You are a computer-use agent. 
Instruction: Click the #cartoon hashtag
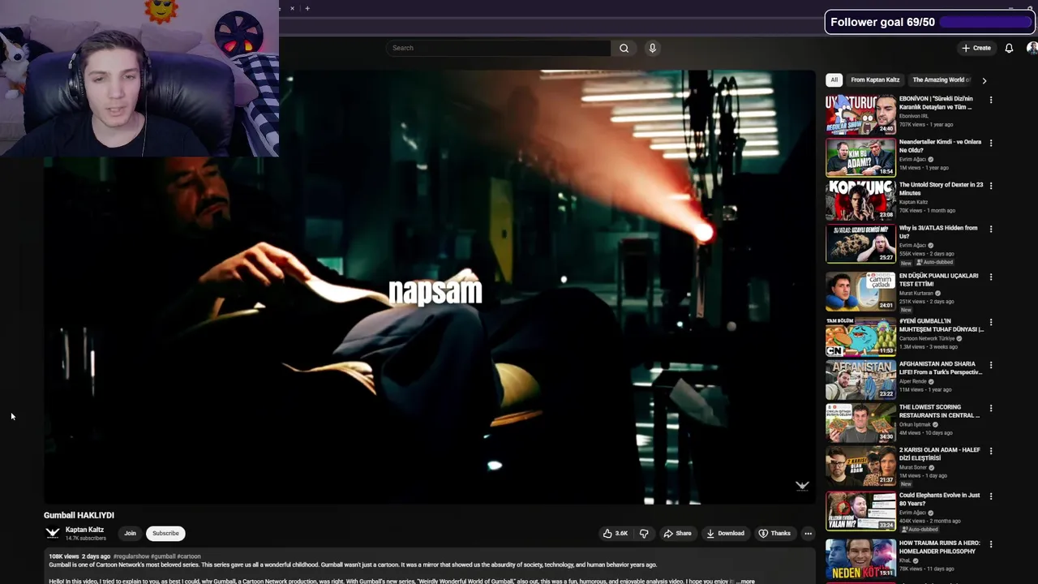189,556
